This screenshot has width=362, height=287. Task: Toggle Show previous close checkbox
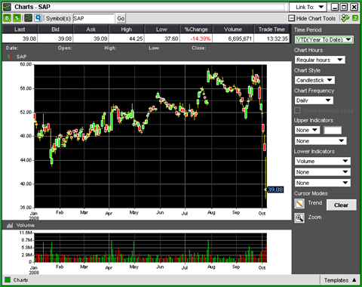pos(298,110)
